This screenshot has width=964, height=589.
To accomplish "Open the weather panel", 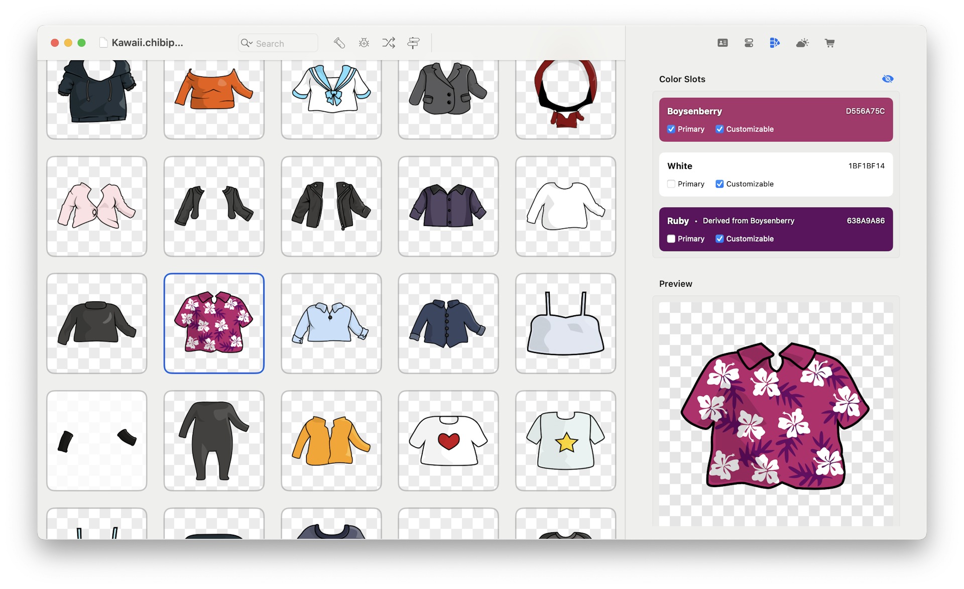I will pos(802,43).
